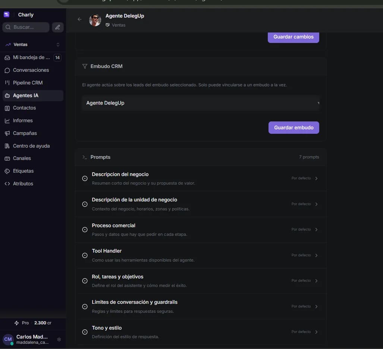Click the CM user avatar
The height and width of the screenshot is (349, 383).
(x=8, y=339)
